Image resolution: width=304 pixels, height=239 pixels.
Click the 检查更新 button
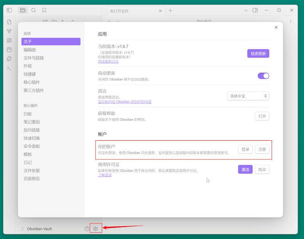coord(258,54)
